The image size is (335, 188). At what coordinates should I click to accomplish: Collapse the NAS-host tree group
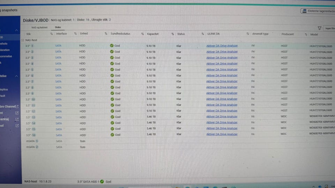pyautogui.click(x=23, y=40)
